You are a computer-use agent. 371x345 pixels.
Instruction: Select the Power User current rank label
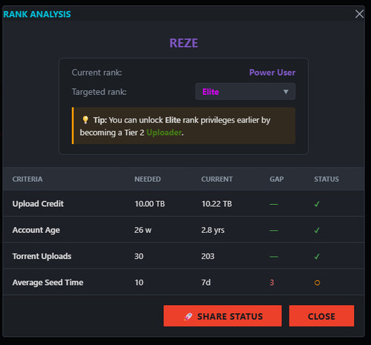point(272,73)
